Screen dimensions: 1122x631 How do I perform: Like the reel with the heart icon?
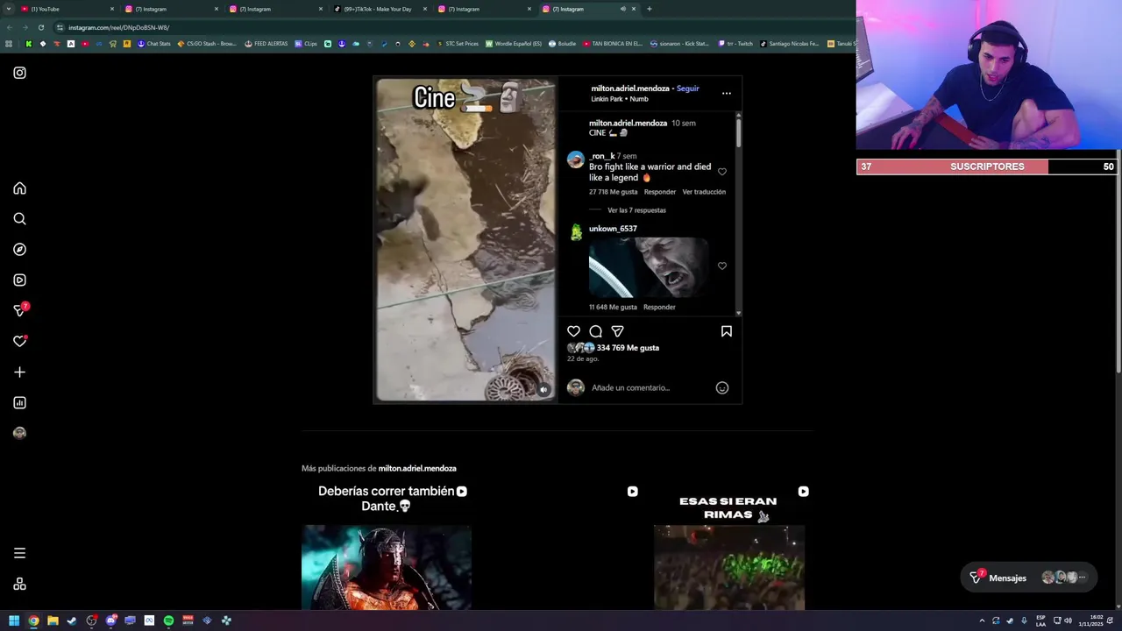click(573, 331)
